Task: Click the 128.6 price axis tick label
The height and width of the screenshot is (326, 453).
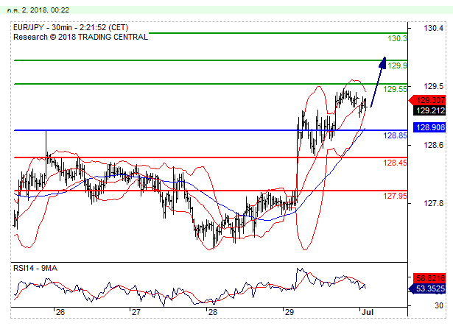Action: (433, 145)
